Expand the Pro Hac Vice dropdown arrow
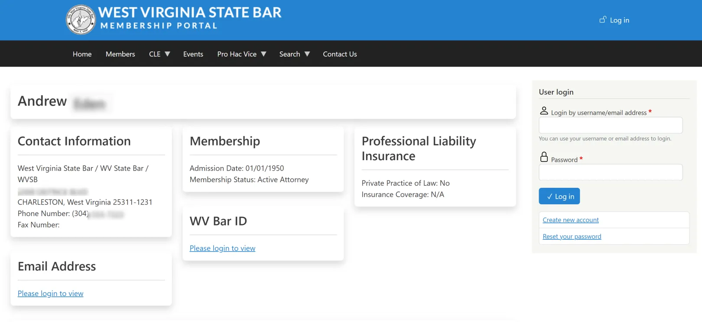Viewport: 702px width, 322px height. tap(263, 54)
